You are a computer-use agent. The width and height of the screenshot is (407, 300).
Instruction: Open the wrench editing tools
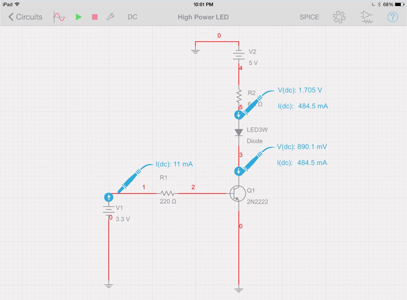pos(110,17)
